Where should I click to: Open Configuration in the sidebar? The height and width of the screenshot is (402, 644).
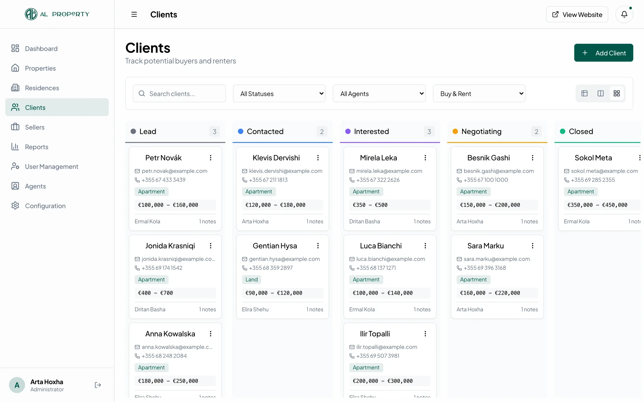coord(57,206)
